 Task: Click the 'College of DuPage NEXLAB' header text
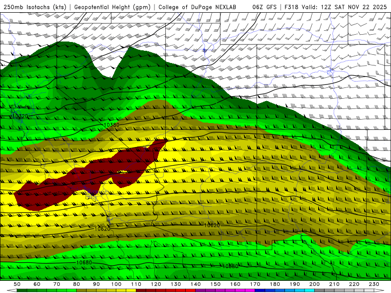click(x=197, y=7)
